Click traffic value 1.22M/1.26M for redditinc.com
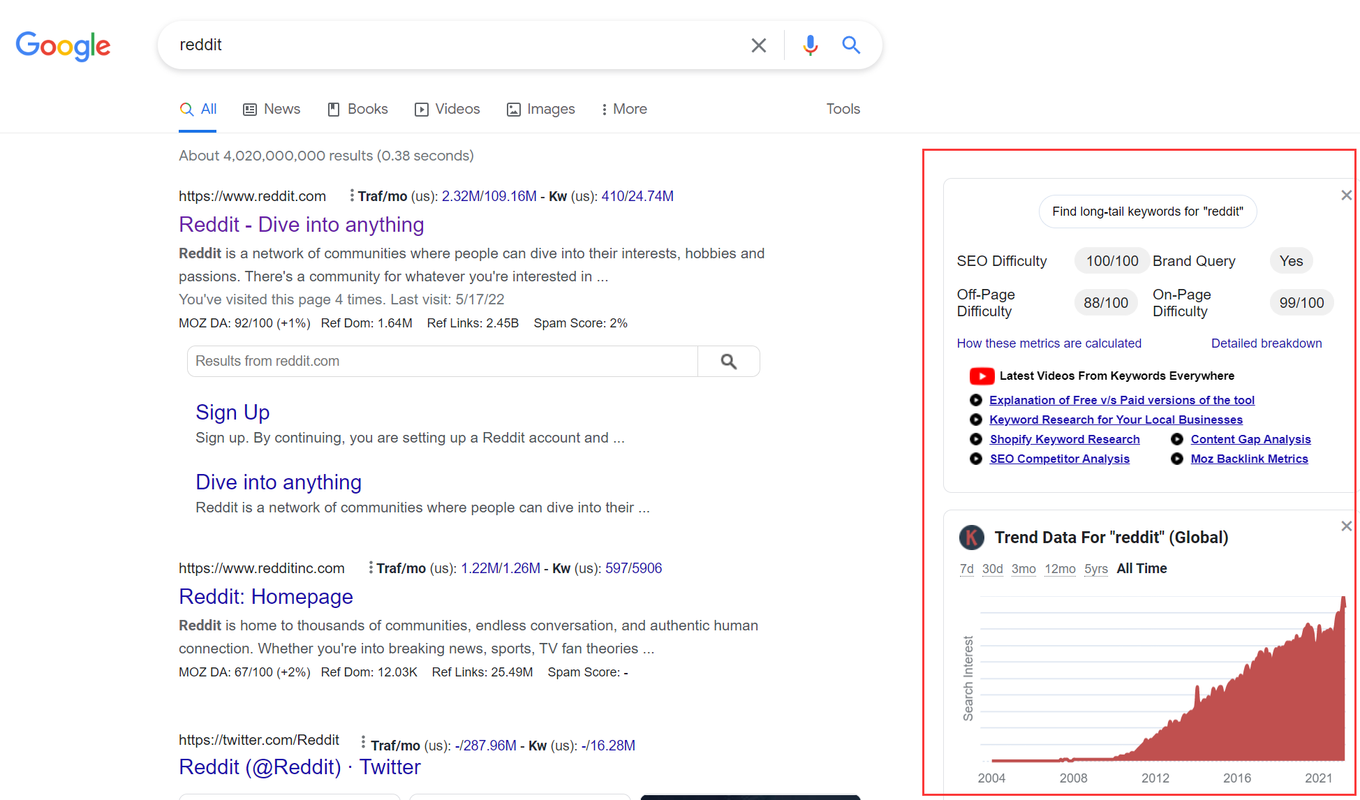Screen dimensions: 1360x800 coord(501,568)
